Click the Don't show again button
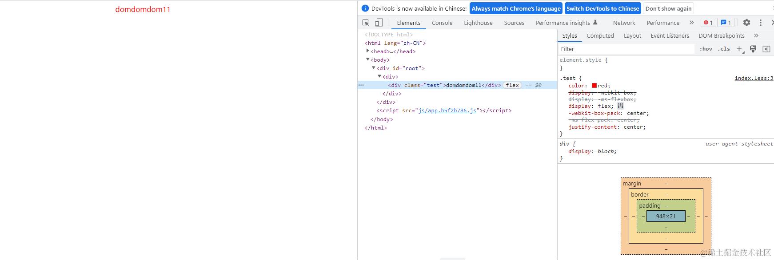Screen dimensions: 774x260 coord(668,8)
